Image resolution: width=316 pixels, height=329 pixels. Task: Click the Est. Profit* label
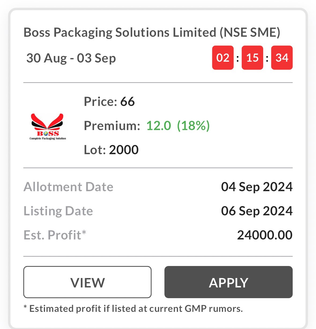click(x=55, y=235)
